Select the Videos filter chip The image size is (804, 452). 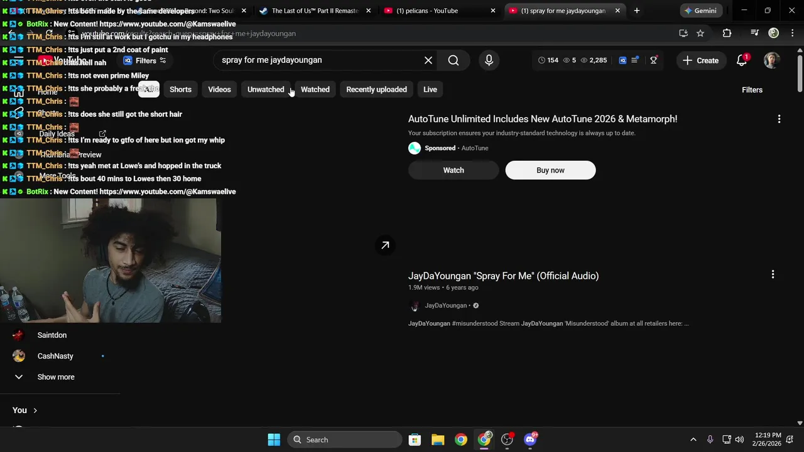219,89
